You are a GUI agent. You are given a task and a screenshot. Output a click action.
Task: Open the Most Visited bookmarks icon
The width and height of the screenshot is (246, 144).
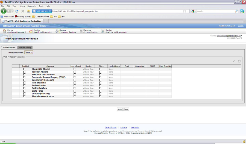2,16
